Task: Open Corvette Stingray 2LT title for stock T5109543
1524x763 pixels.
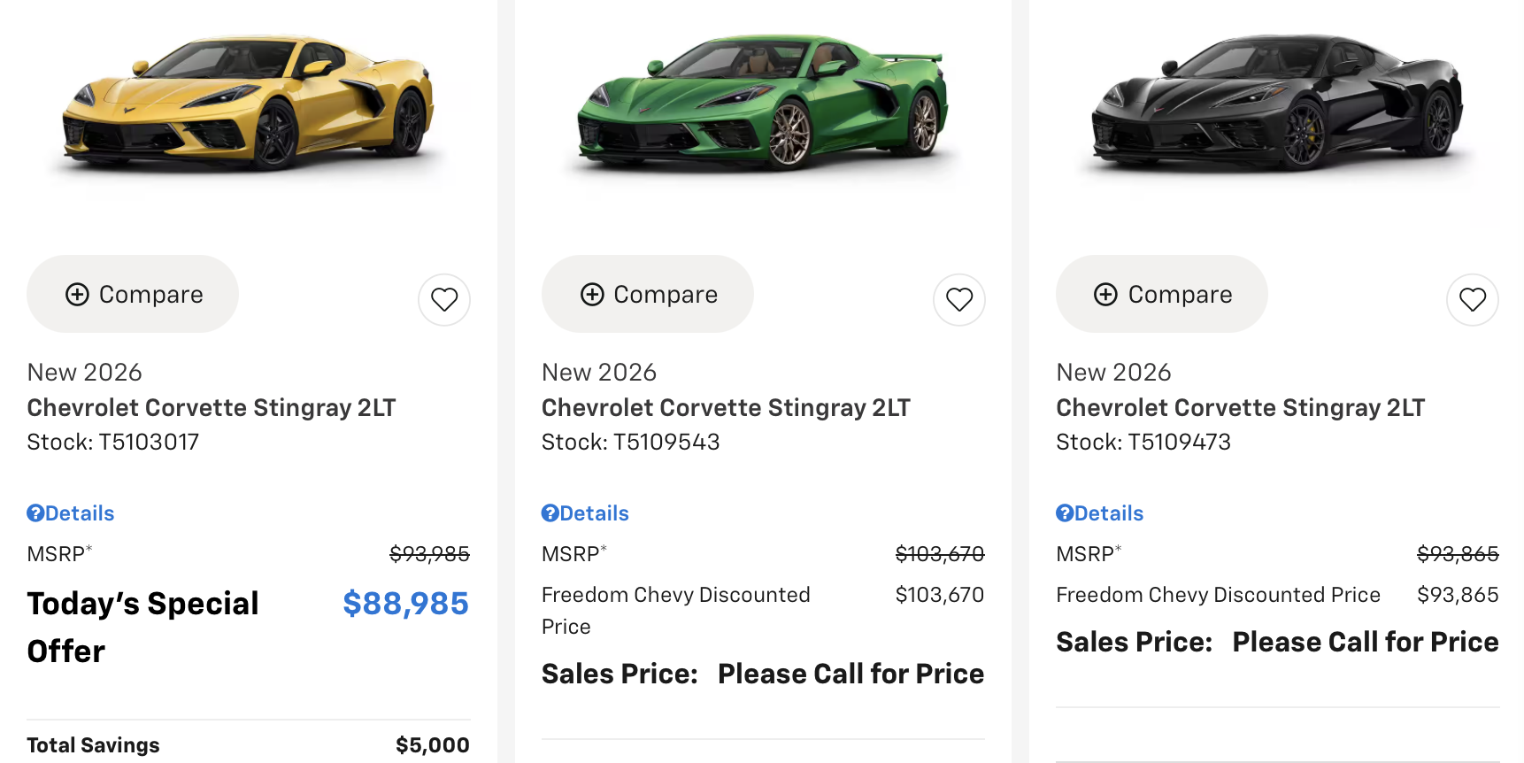Action: pos(726,407)
